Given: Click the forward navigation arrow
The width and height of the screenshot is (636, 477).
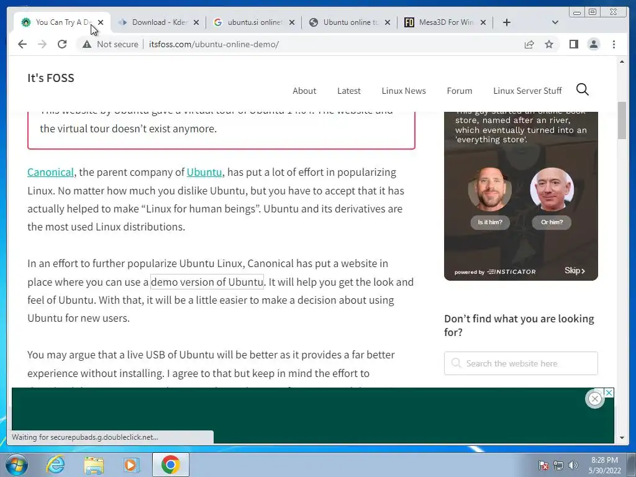Looking at the screenshot, I should (42, 44).
